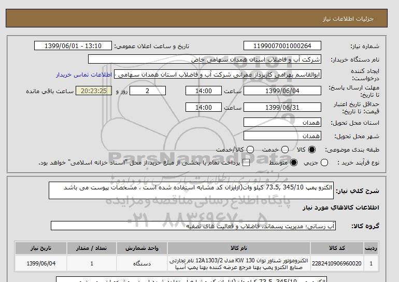Image resolution: width=399 pixels, height=282 pixels.
Task: Click the نوع فرآیند خرید label
Action: (x=358, y=162)
